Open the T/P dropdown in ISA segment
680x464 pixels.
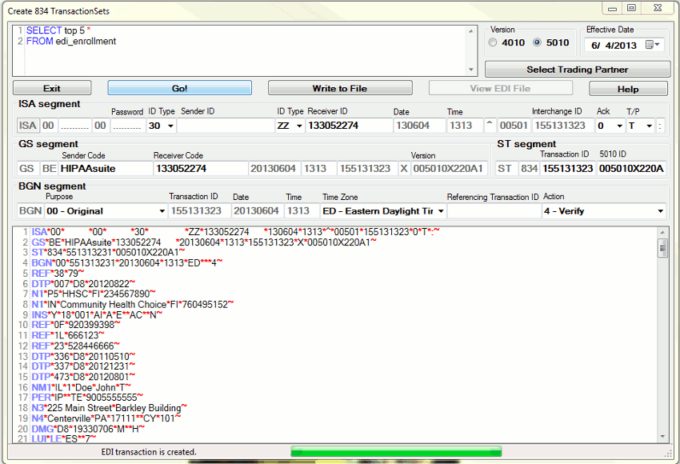coord(649,126)
